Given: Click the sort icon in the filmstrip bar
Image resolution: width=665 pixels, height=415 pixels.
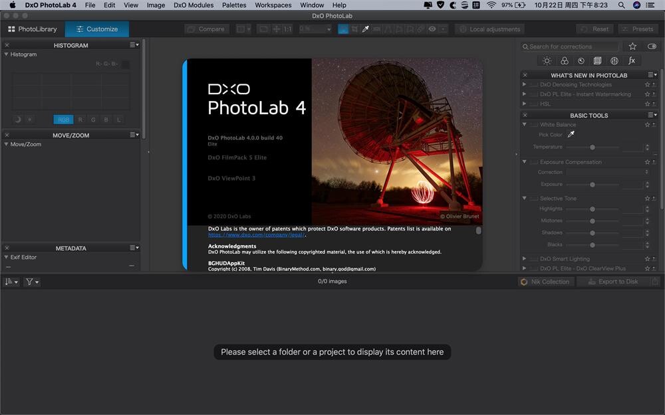Looking at the screenshot, I should click(11, 282).
